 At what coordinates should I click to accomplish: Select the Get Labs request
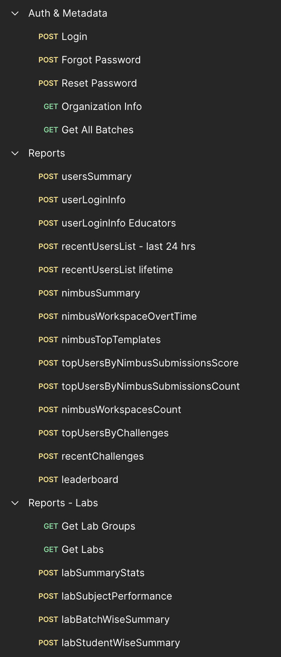(x=82, y=550)
